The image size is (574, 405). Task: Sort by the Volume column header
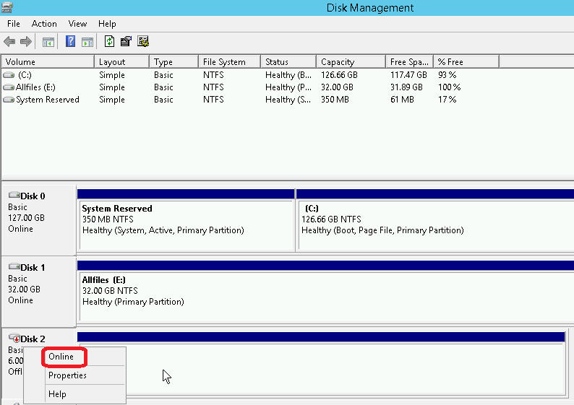click(x=48, y=62)
